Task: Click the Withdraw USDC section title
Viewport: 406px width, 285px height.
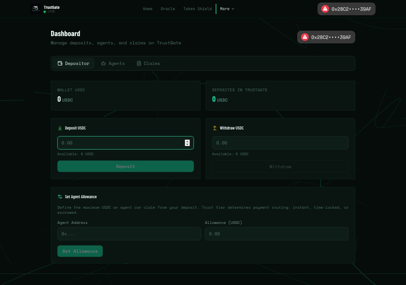Action: click(x=232, y=128)
